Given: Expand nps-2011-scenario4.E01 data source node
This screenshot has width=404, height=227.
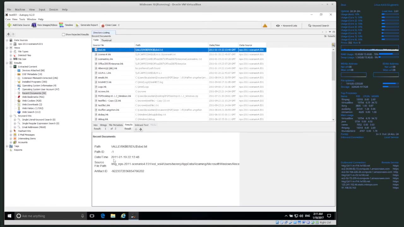Looking at the screenshot, I should click(11, 44).
